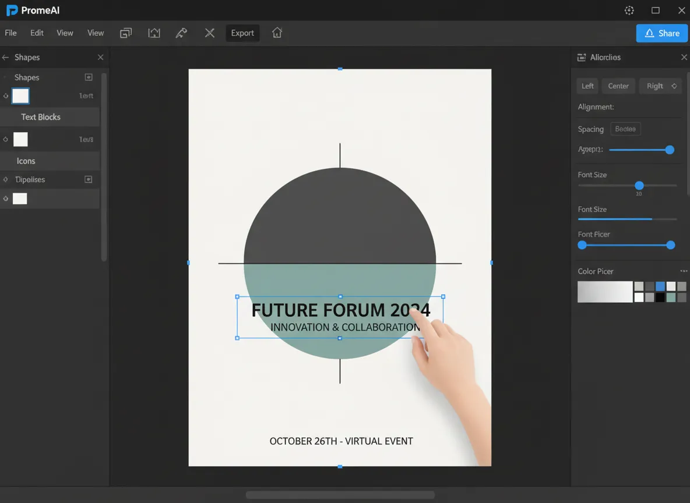Click the Export button

tap(242, 33)
